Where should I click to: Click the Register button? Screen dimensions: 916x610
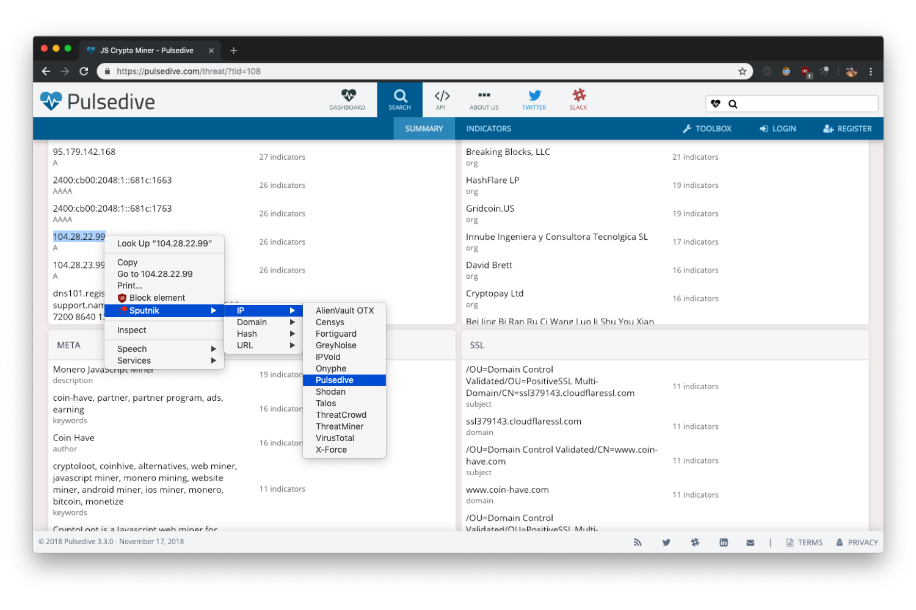847,129
